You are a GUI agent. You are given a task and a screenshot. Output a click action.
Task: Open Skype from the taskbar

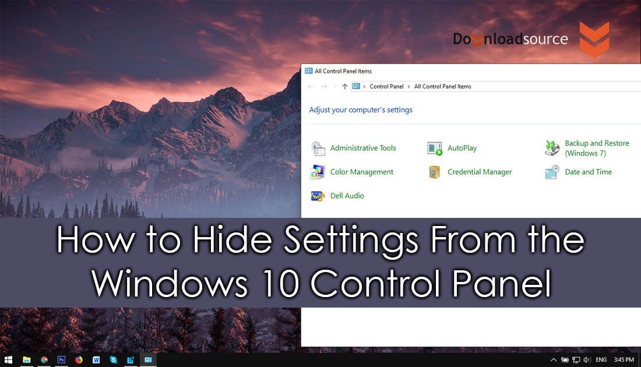click(x=114, y=359)
